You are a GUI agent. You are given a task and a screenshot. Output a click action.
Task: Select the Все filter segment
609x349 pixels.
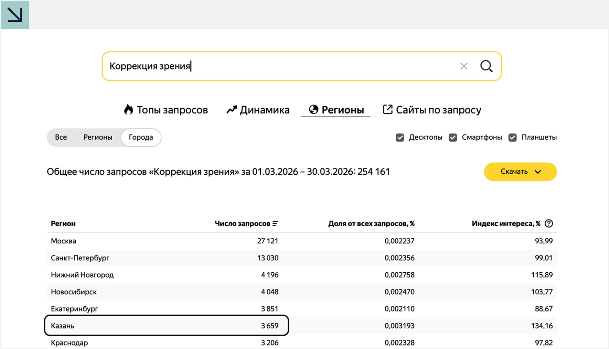(x=61, y=137)
